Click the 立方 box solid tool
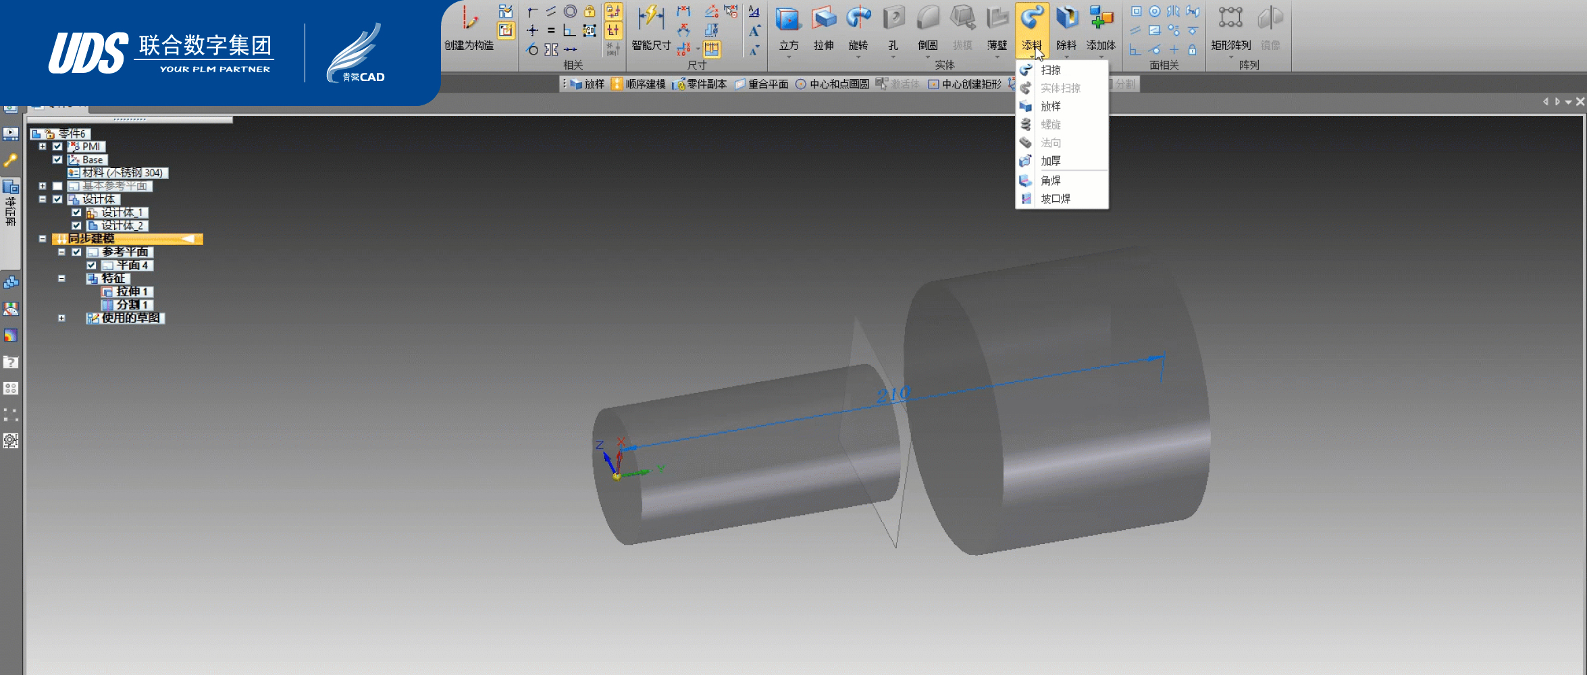The height and width of the screenshot is (675, 1587). (x=788, y=28)
